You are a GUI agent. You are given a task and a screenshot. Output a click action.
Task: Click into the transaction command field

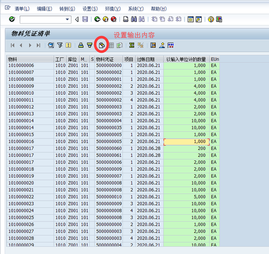pos(42,19)
